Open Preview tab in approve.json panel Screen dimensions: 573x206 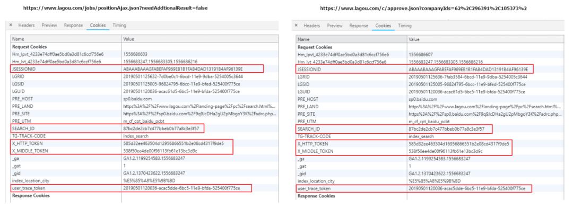(335, 25)
